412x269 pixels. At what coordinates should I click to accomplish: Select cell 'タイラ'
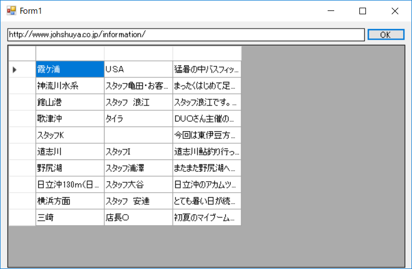[x=139, y=119]
